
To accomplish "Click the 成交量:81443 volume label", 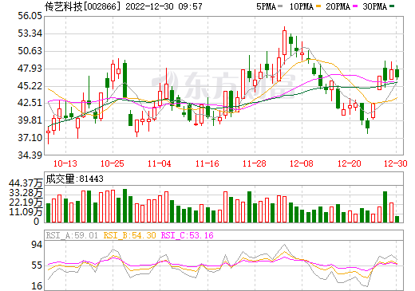I will (x=74, y=179).
